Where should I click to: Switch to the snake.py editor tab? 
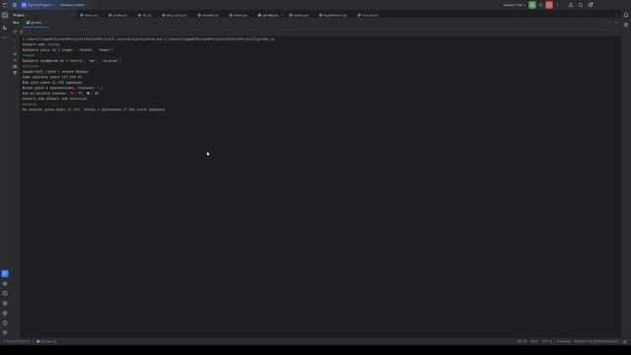pyautogui.click(x=118, y=16)
